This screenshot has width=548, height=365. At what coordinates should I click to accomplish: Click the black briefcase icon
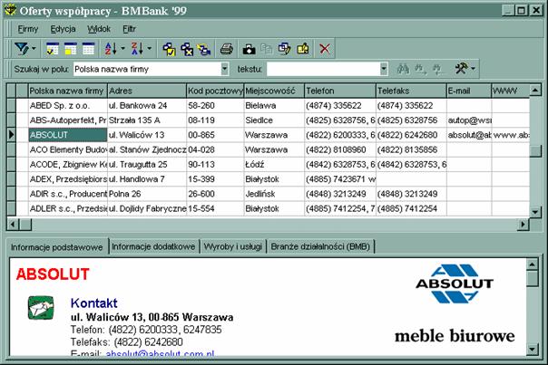click(249, 49)
